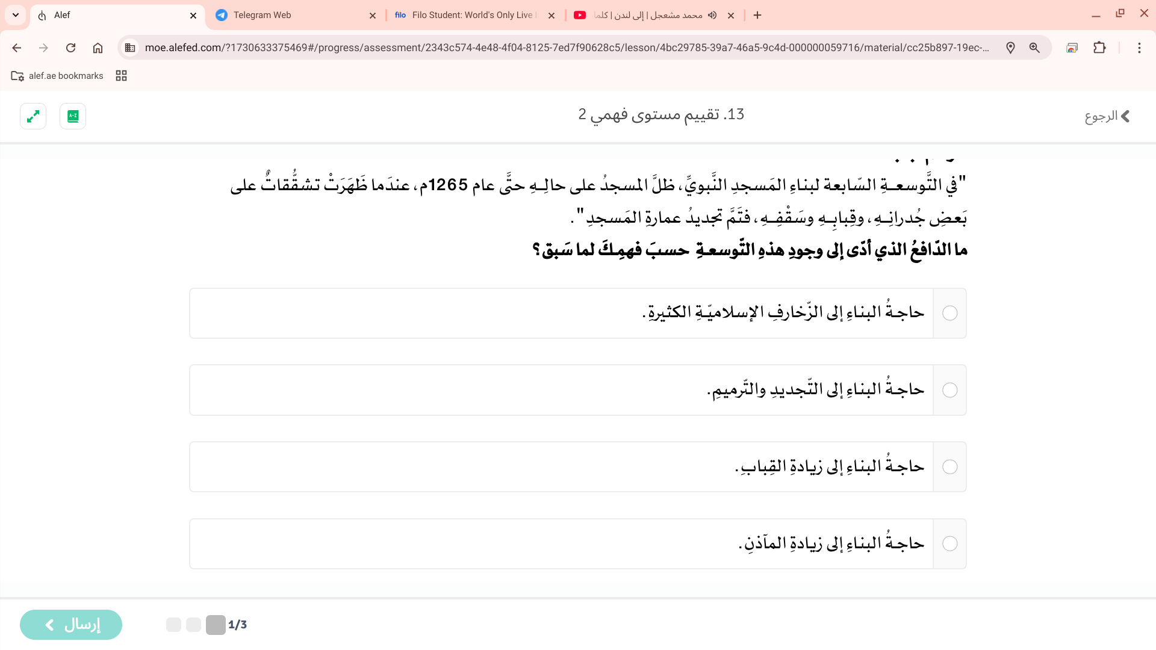Open a new browser tab with the plus button
Screen dimensions: 1156x650
tap(757, 15)
